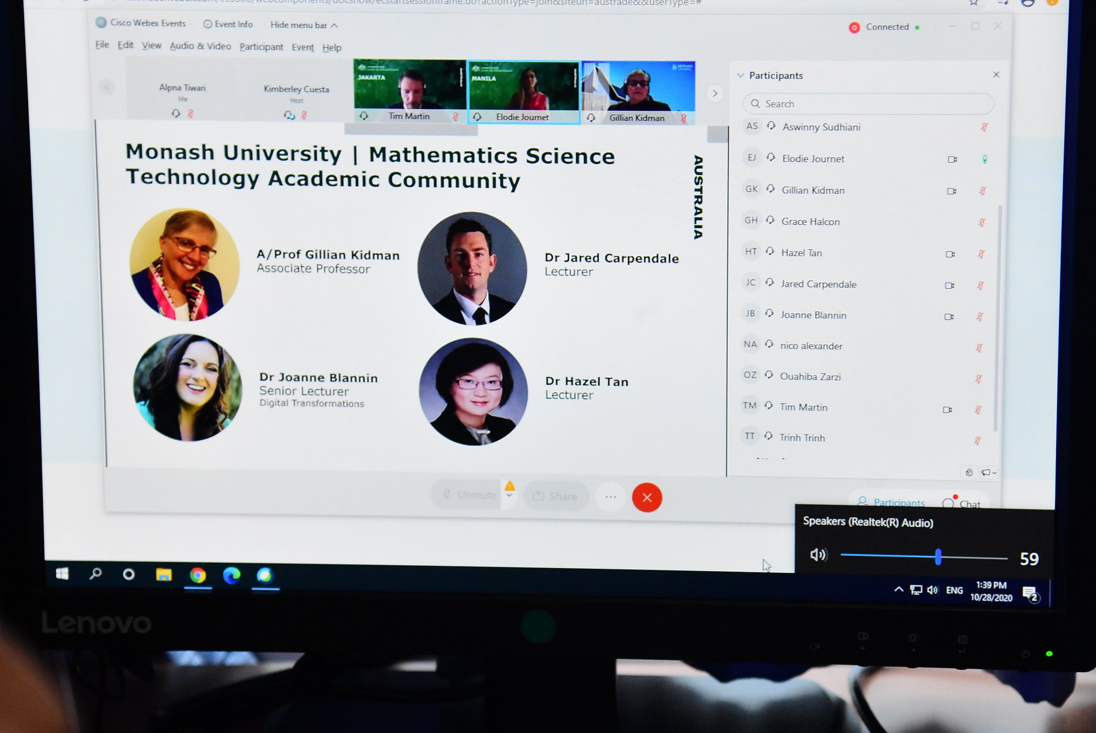Close the Participants panel
1096x733 pixels.
(996, 74)
